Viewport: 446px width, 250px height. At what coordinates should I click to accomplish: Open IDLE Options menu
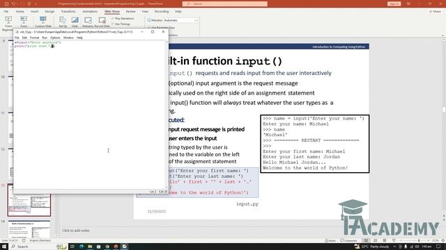pos(55,37)
